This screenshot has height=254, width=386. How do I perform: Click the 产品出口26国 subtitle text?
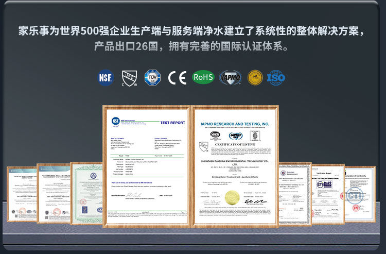(192, 47)
